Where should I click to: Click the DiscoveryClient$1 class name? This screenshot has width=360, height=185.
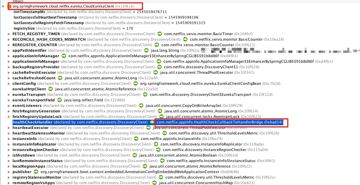tap(200, 67)
